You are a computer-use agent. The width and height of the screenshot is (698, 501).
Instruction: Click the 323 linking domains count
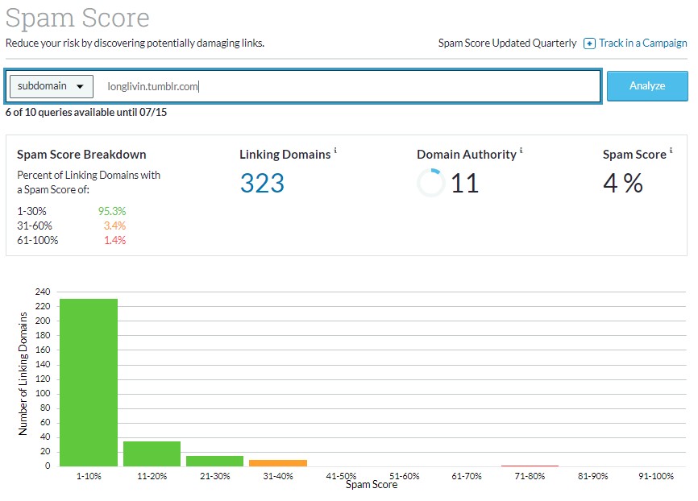tap(262, 183)
